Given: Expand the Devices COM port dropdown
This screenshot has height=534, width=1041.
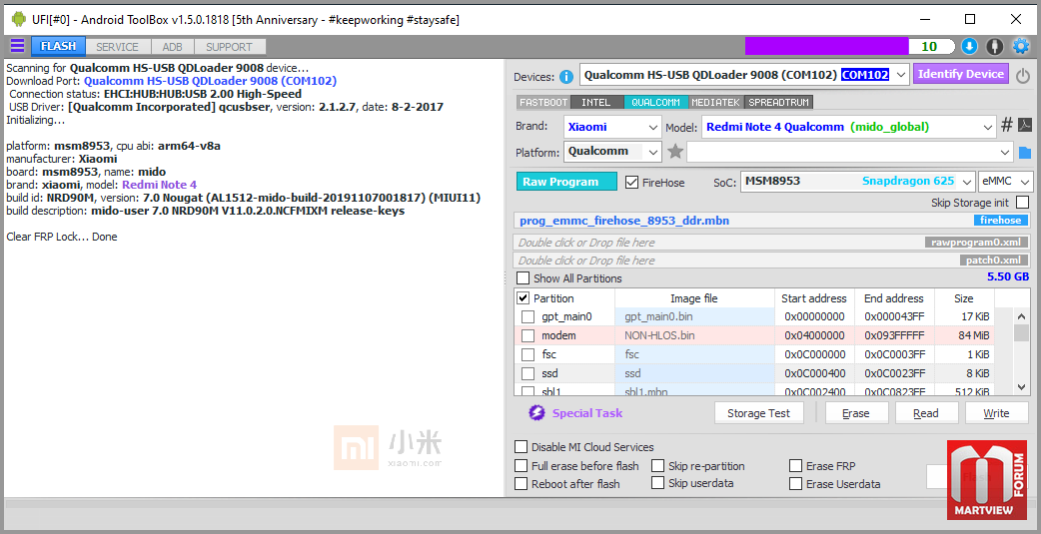Looking at the screenshot, I should point(901,75).
